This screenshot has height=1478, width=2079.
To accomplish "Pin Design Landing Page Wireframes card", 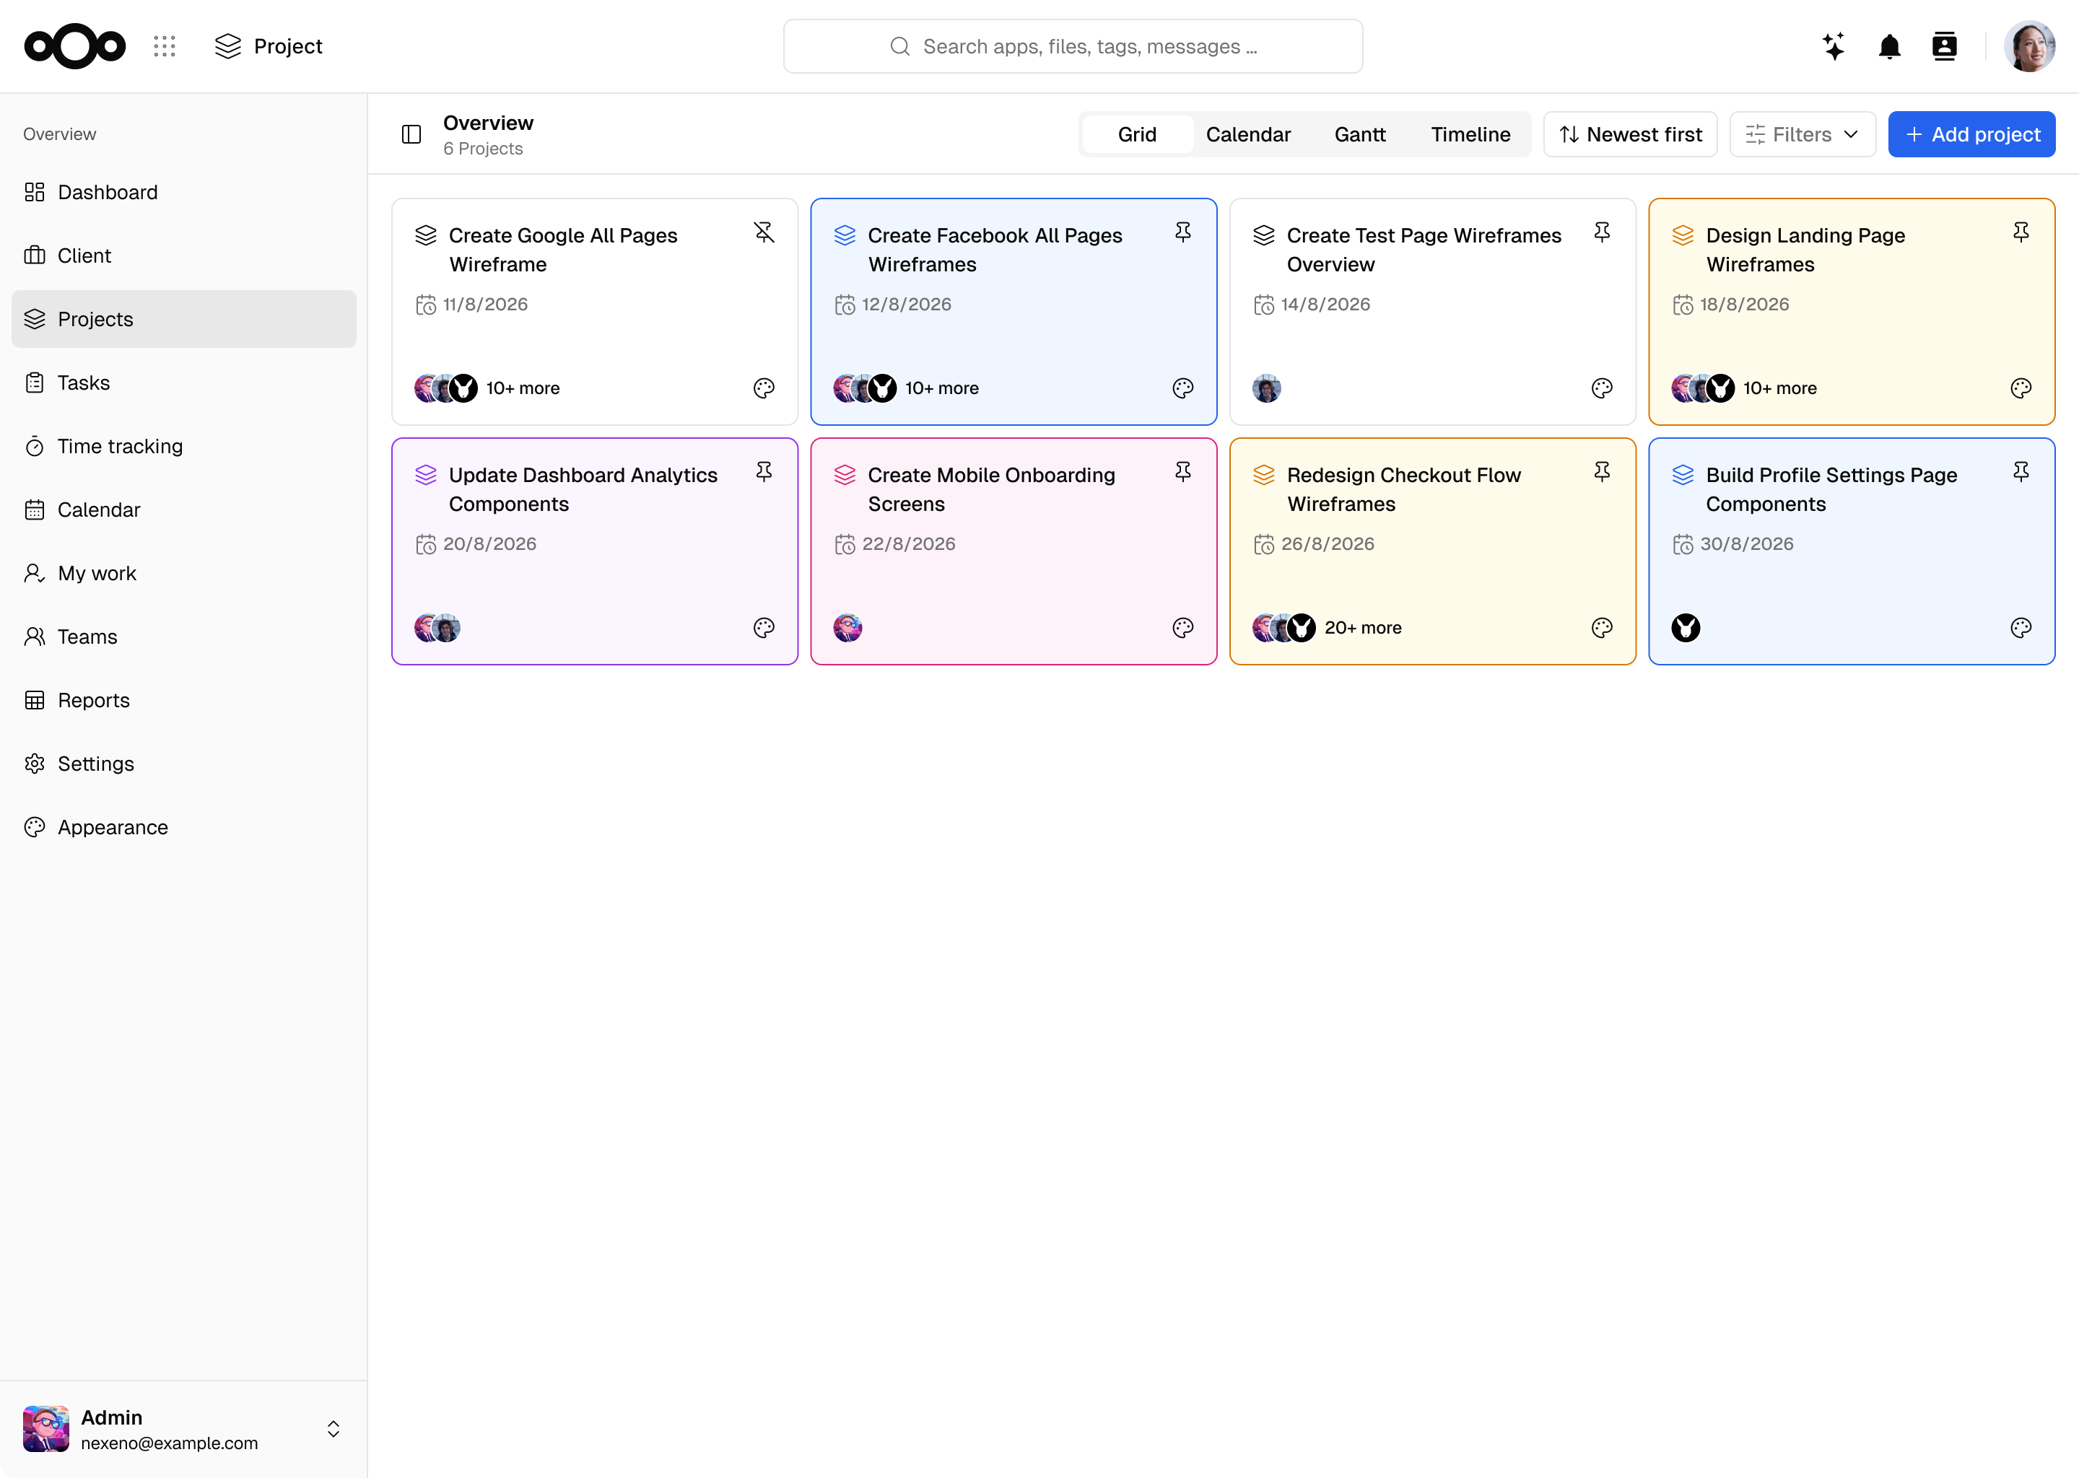I will point(2020,233).
